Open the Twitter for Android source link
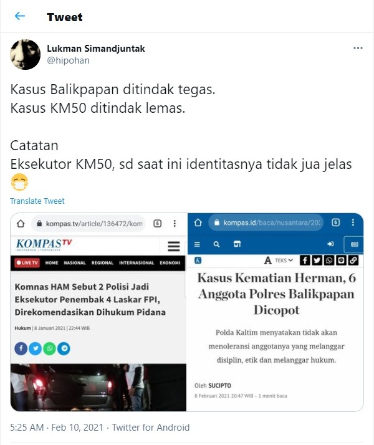Screen dimensions: 374x445 click(x=151, y=428)
